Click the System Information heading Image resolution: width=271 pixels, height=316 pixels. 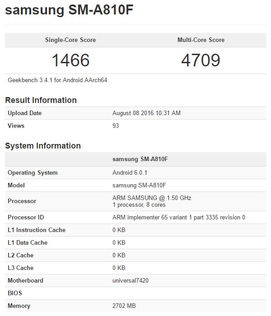(43, 145)
